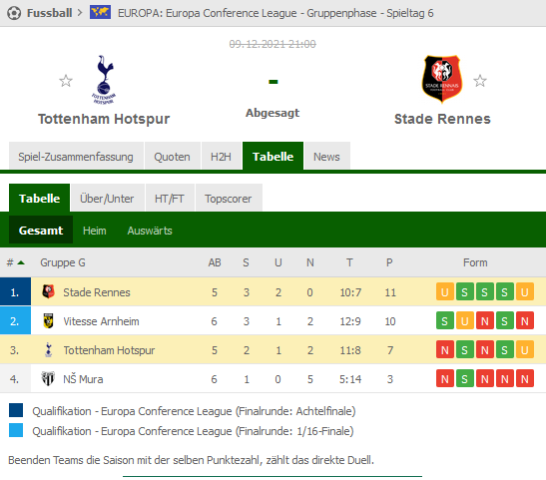Favorite Tottenham Hotspur with the star
The width and height of the screenshot is (546, 480).
pyautogui.click(x=66, y=81)
